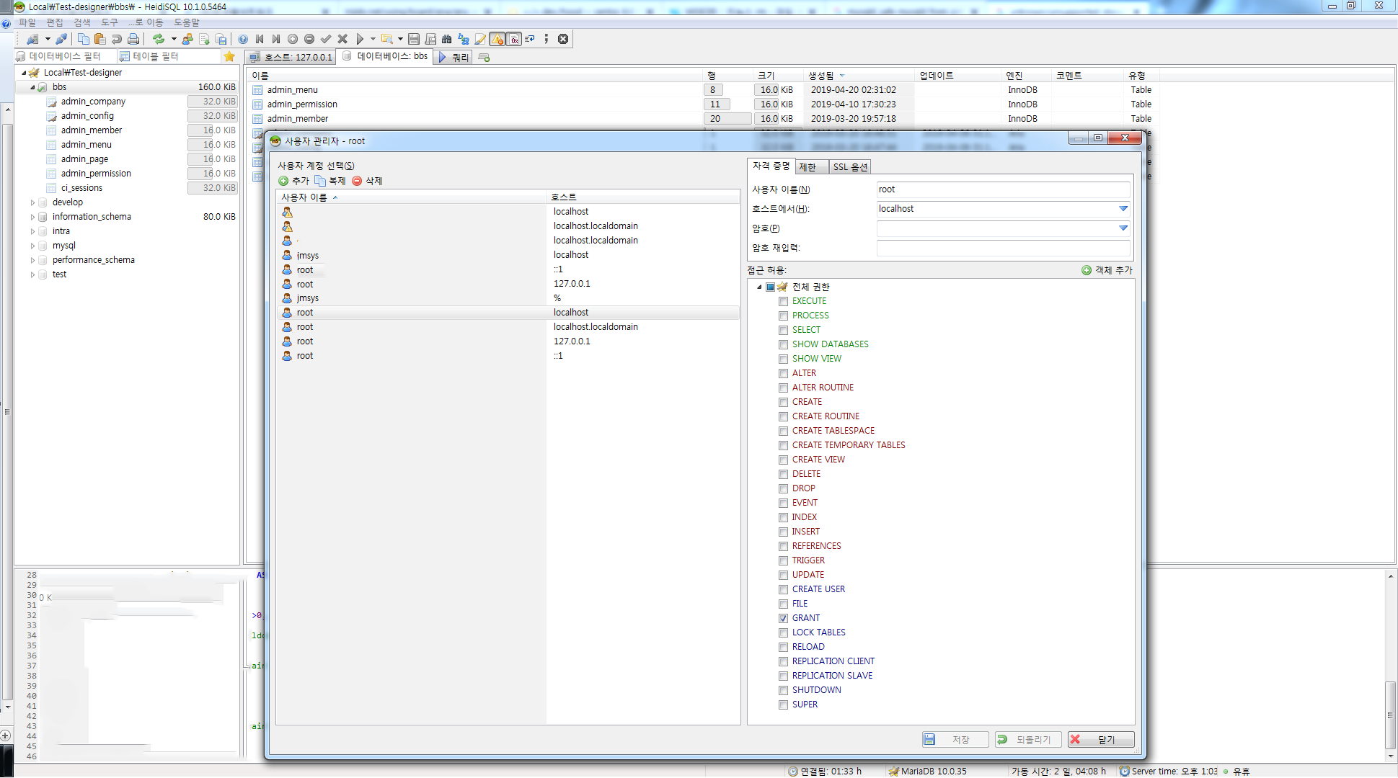This screenshot has height=778, width=1398.
Task: Collapse the bbs database node
Action: (x=32, y=87)
